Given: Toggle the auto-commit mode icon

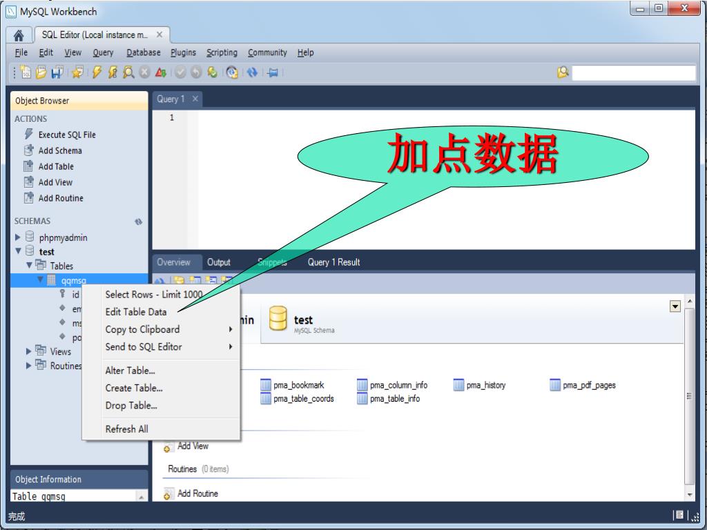Looking at the screenshot, I should coord(212,72).
